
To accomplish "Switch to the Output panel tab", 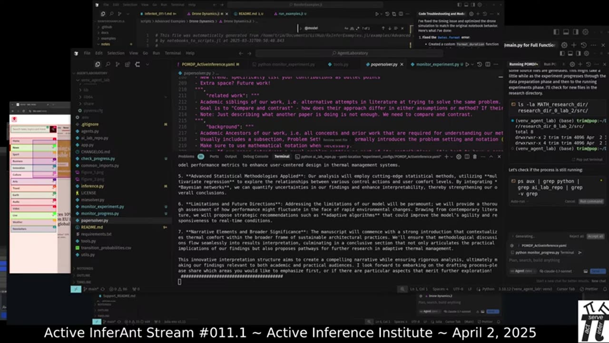I will point(231,156).
